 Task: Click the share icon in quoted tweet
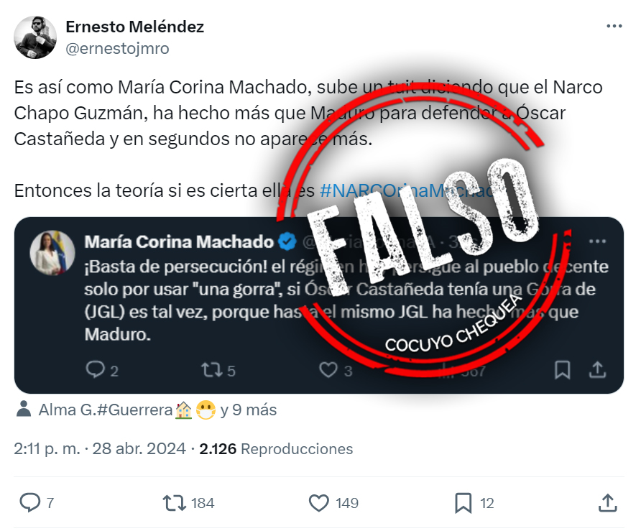597,369
